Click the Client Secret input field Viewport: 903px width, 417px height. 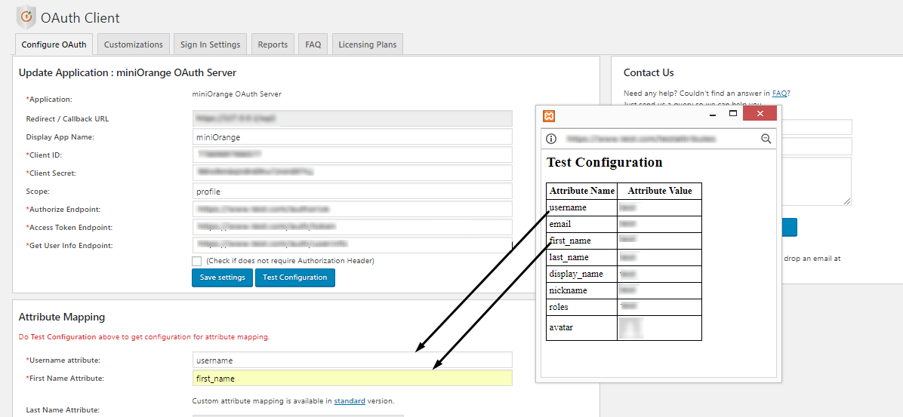(x=352, y=173)
